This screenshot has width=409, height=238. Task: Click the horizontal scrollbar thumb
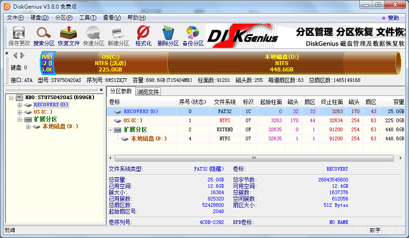click(x=254, y=158)
